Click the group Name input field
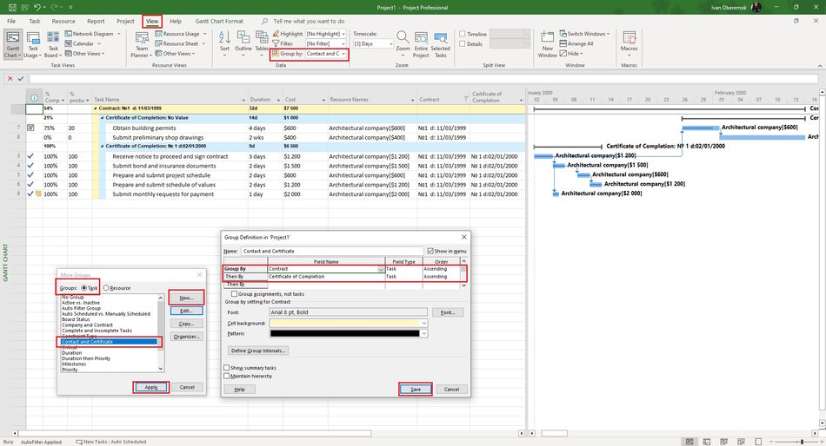The image size is (826, 446). 332,251
